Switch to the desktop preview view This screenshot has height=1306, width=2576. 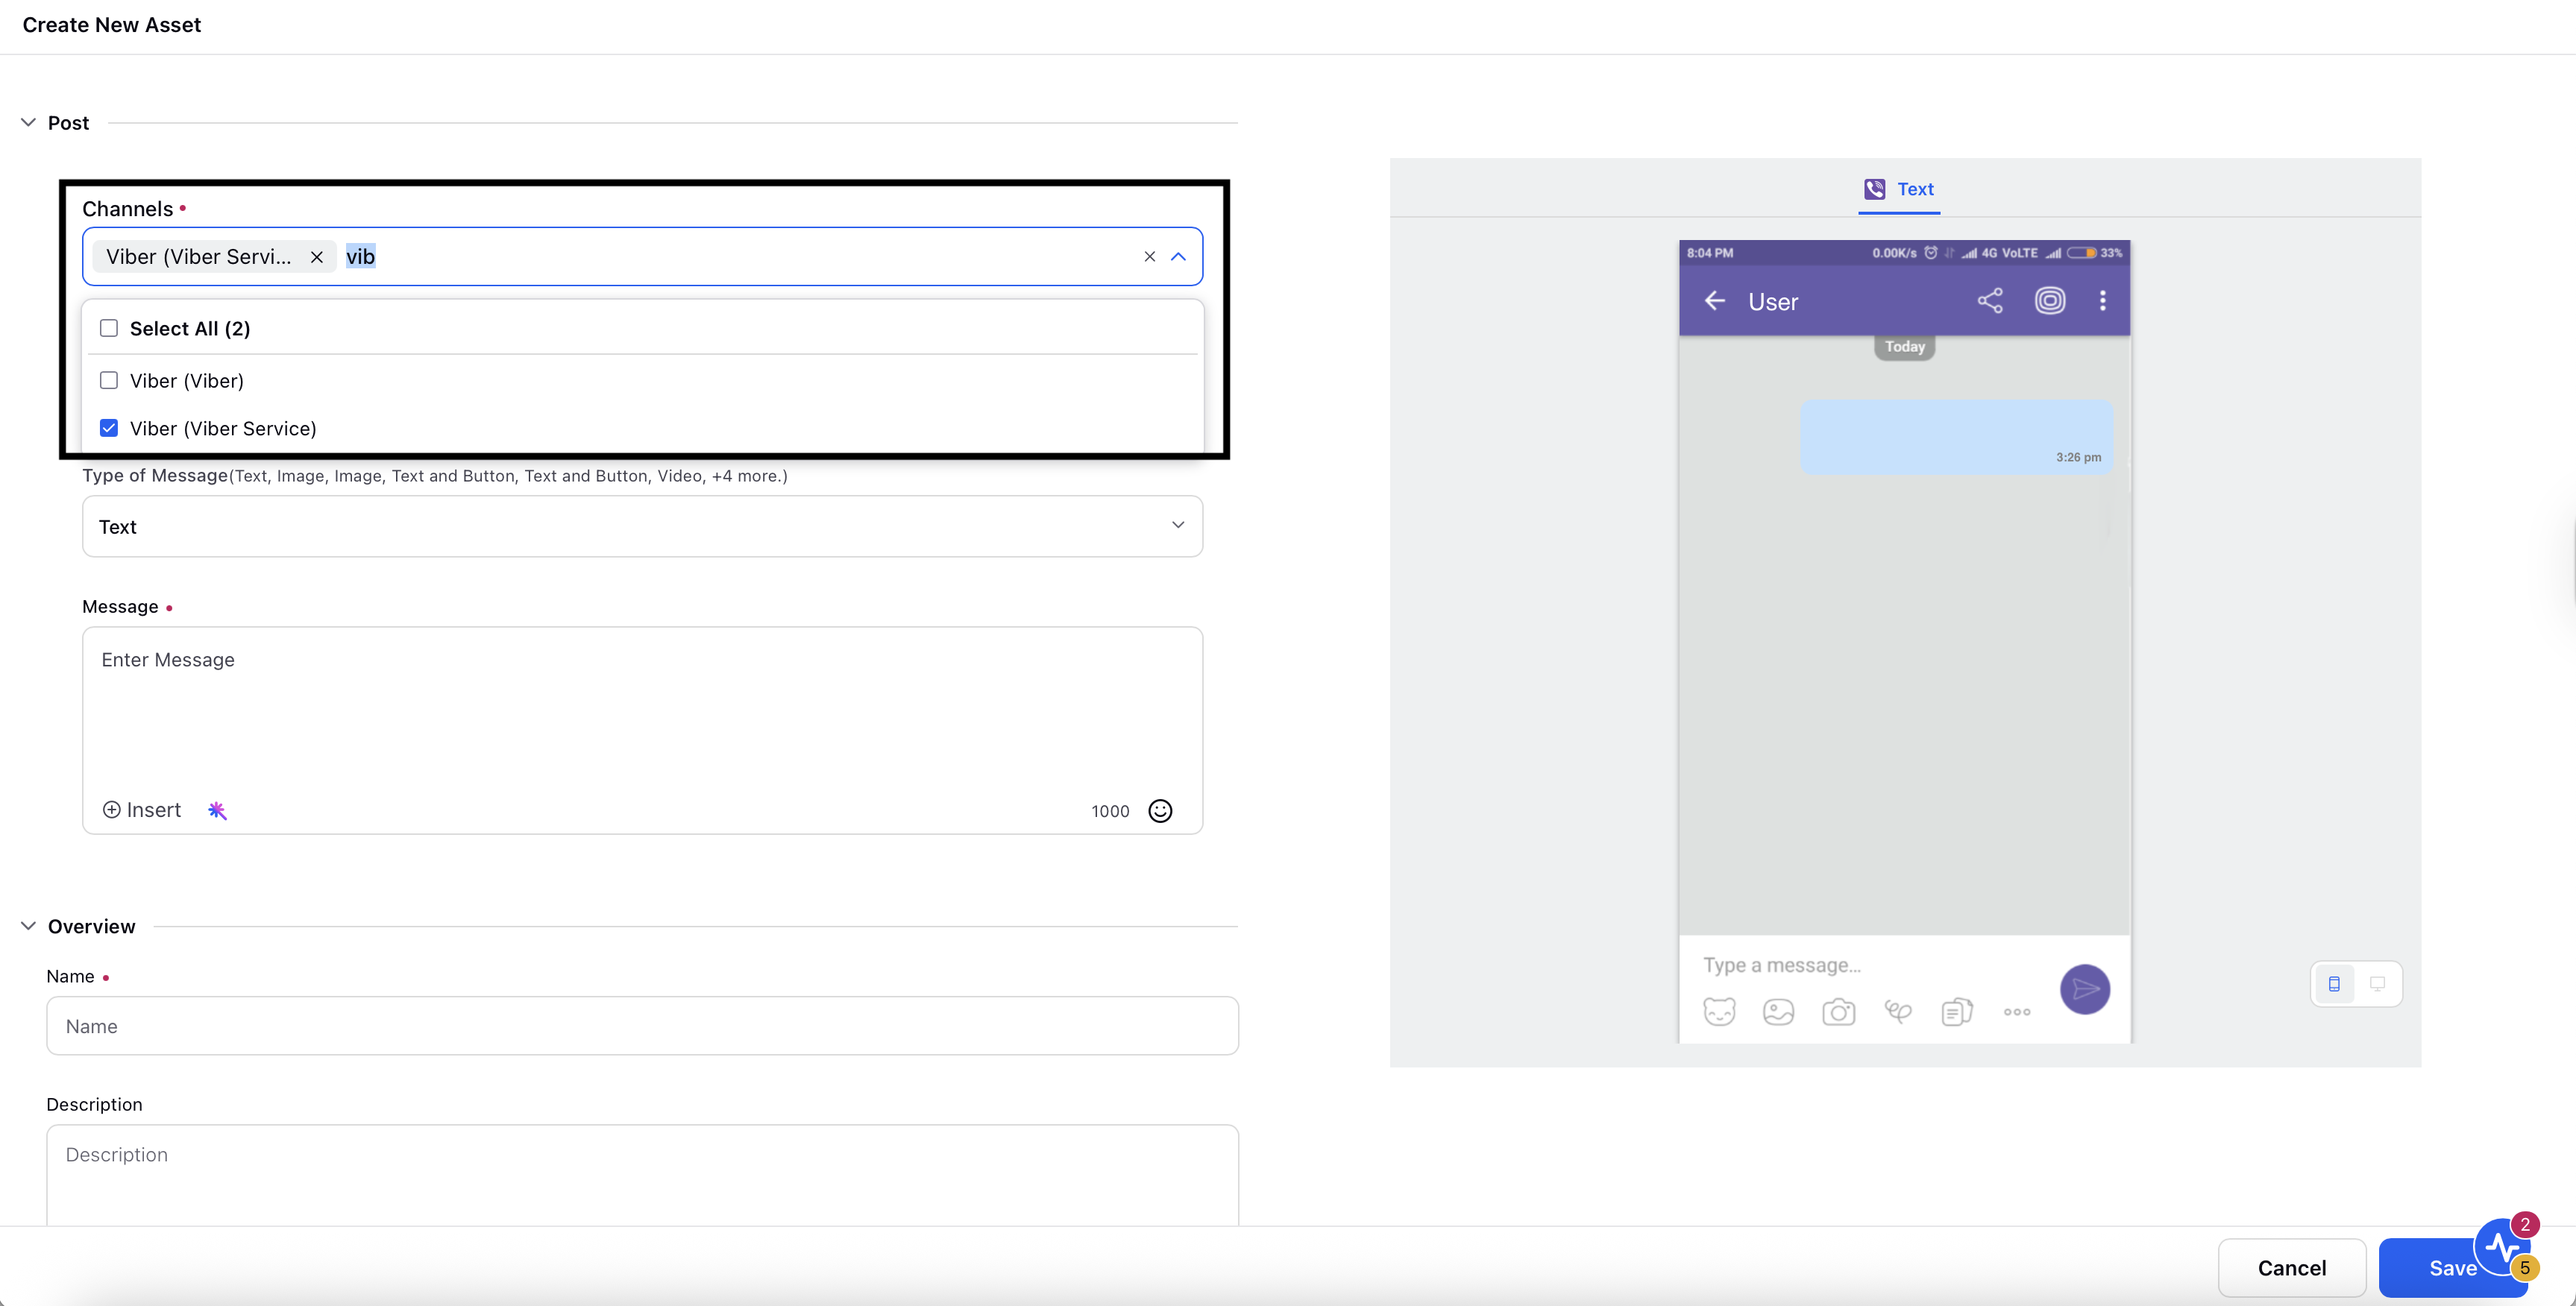pyautogui.click(x=2377, y=984)
